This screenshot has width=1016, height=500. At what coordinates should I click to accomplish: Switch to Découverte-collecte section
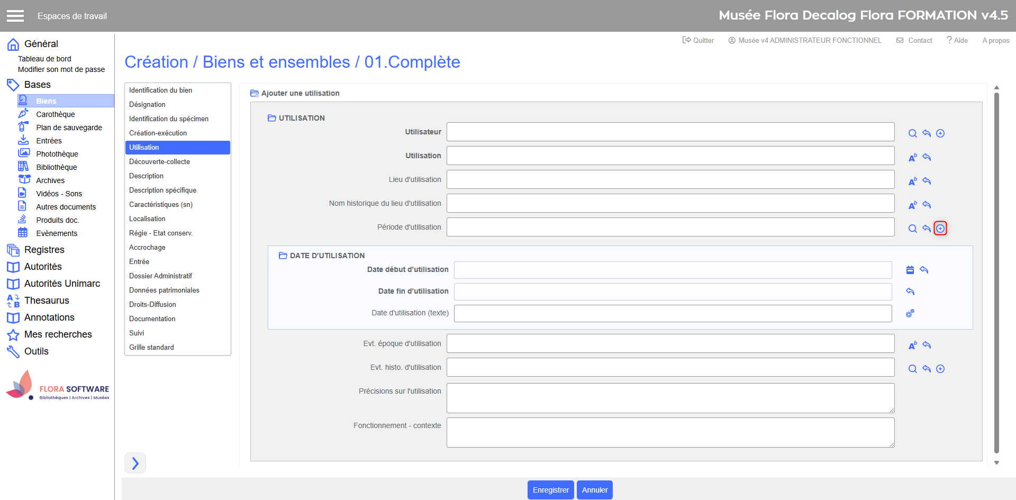pos(159,161)
